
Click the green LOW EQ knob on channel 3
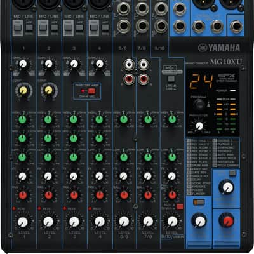[x=74, y=157]
